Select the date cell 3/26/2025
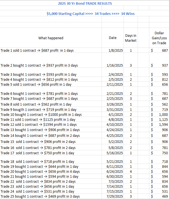 (115, 104)
